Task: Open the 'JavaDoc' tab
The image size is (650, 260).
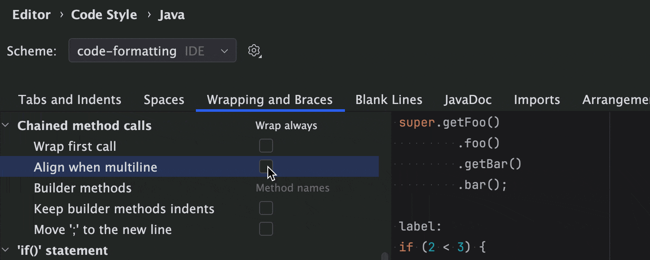Action: point(468,100)
